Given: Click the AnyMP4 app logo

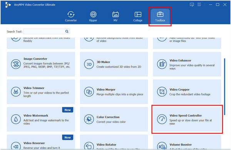Looking at the screenshot, I should coord(8,5).
